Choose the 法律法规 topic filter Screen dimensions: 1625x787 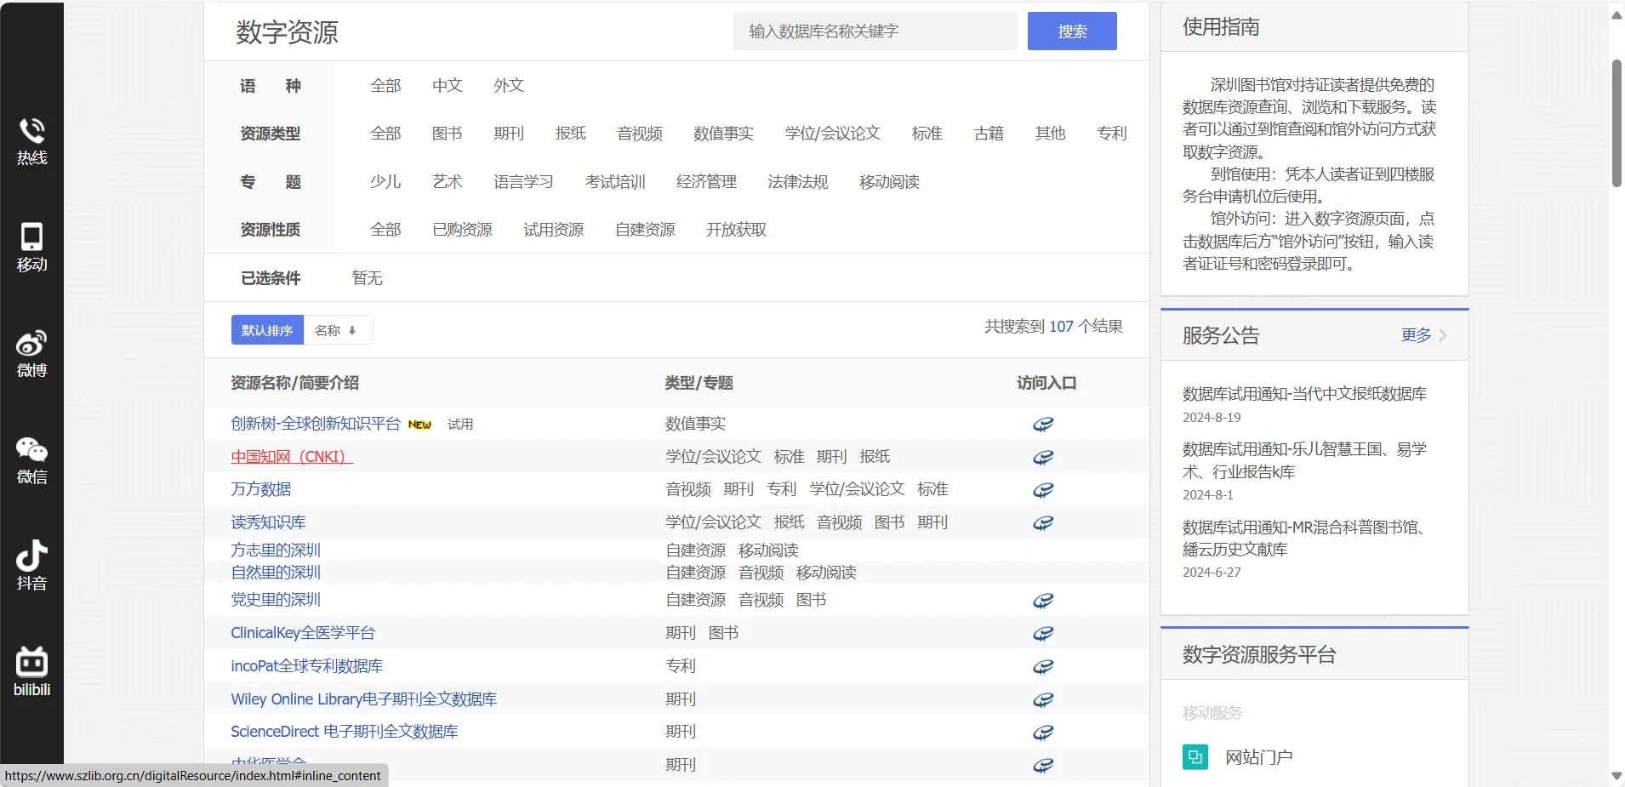(798, 181)
